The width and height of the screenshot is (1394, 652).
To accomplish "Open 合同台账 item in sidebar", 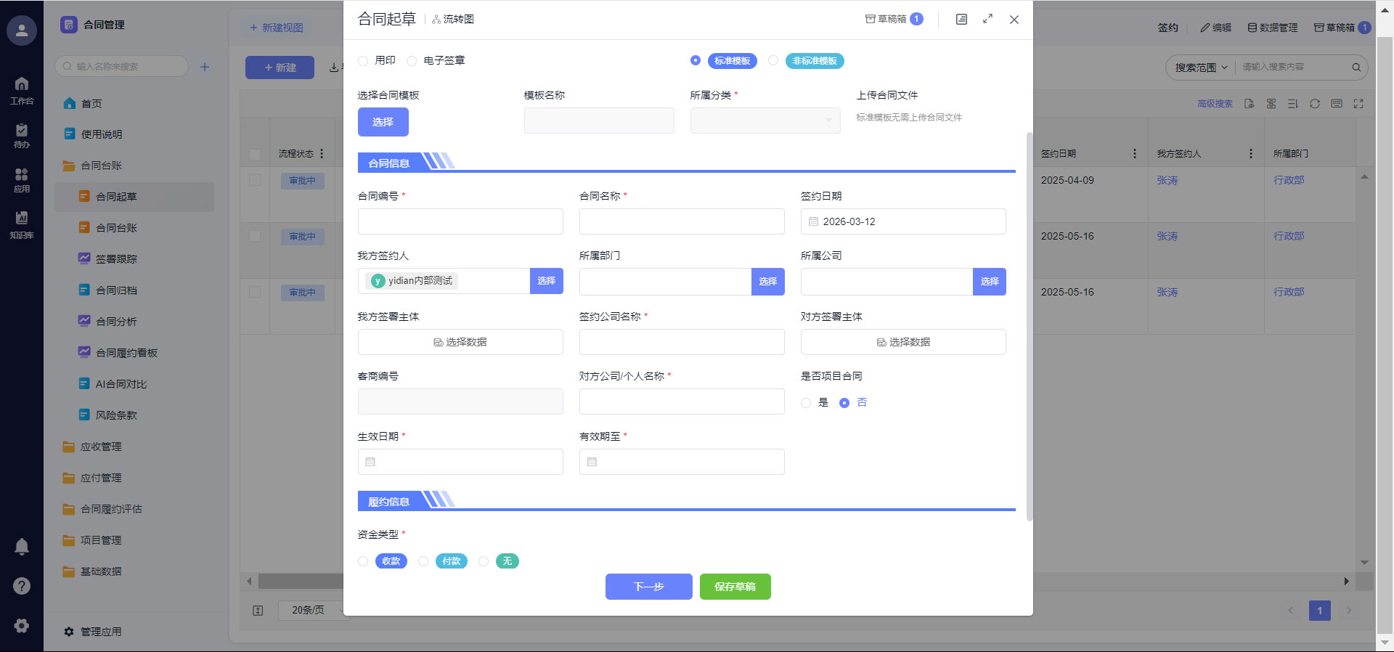I will pos(116,228).
